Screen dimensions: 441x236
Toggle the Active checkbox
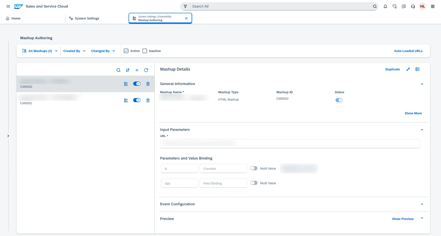(x=126, y=51)
